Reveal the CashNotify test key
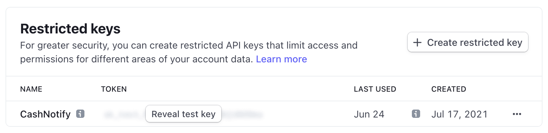 pos(183,114)
